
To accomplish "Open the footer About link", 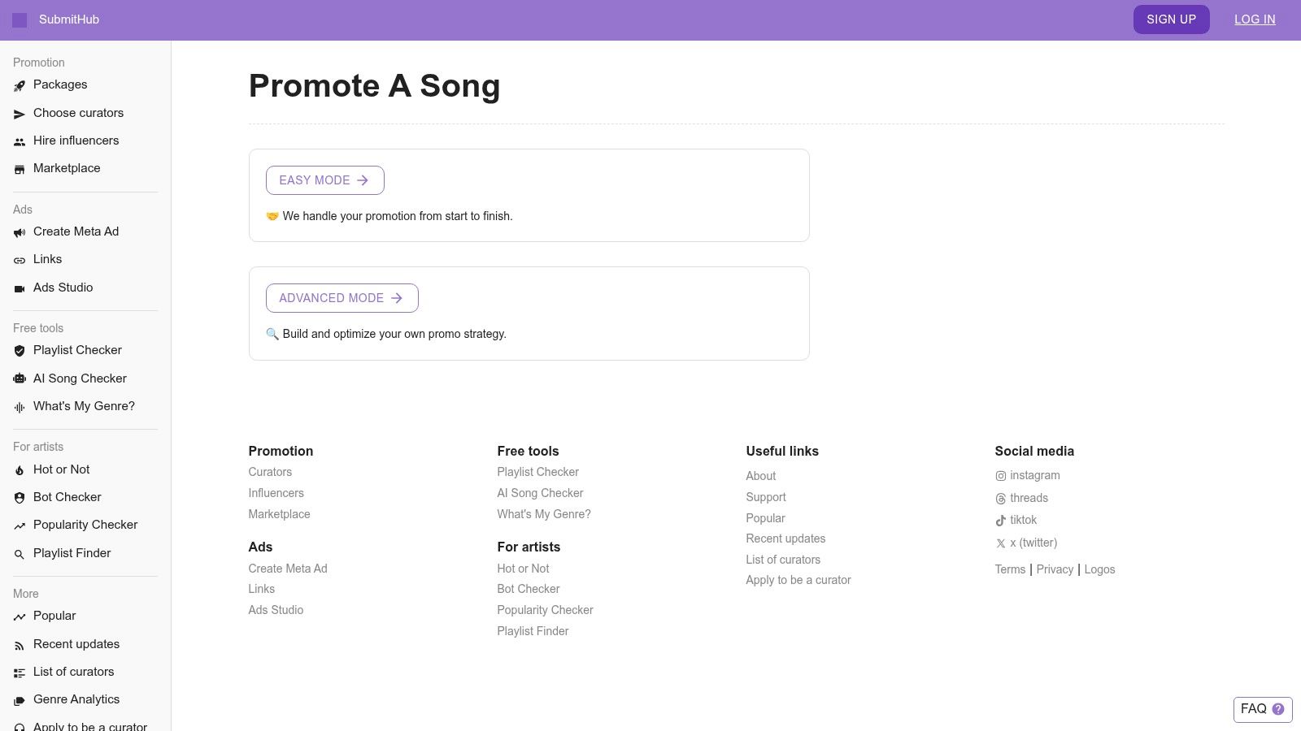I will (761, 476).
